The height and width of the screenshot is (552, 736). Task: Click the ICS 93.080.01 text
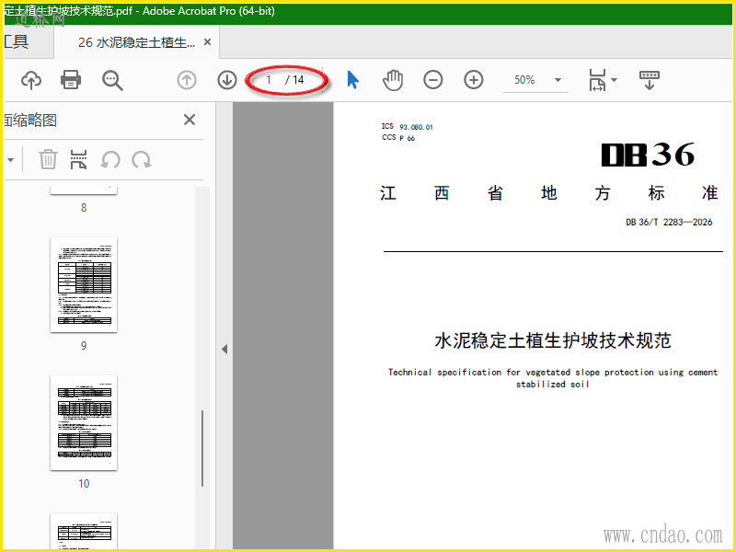point(408,127)
